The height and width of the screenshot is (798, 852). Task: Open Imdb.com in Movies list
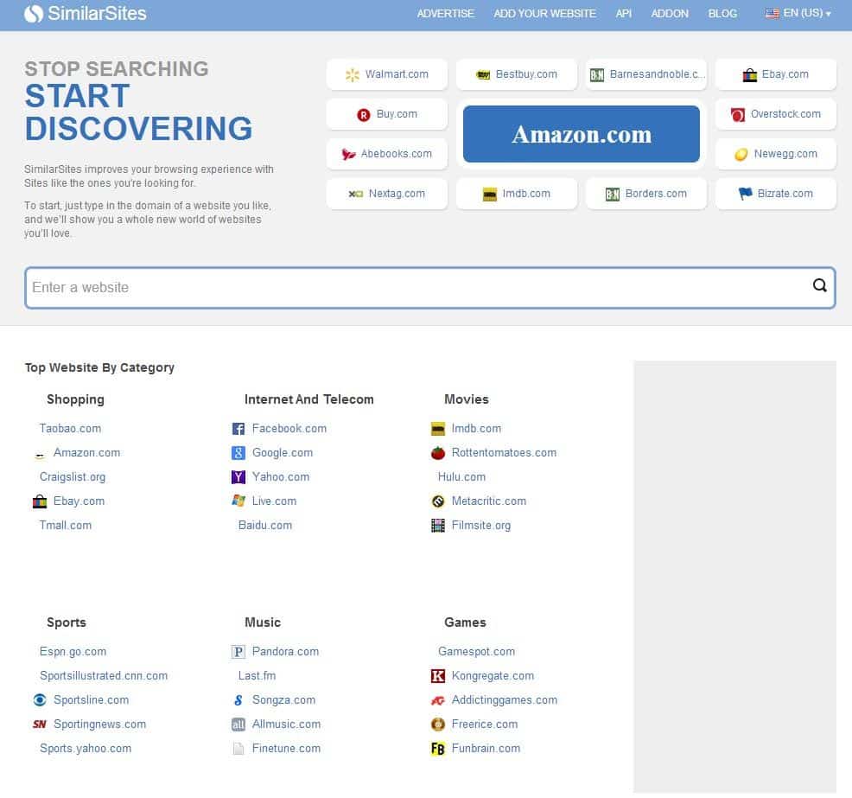pyautogui.click(x=476, y=429)
